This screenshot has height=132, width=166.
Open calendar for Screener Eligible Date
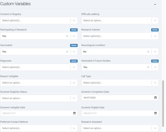(x=155, y=113)
